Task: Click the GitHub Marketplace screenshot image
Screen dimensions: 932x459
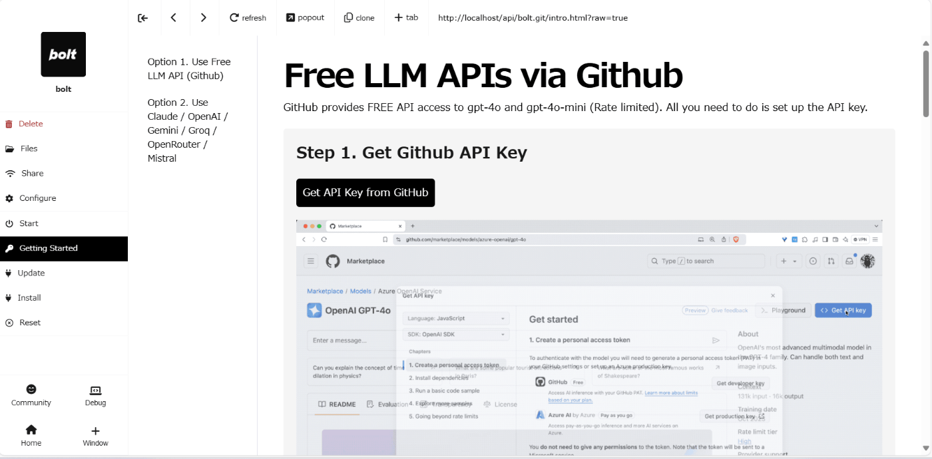Action: [589, 338]
